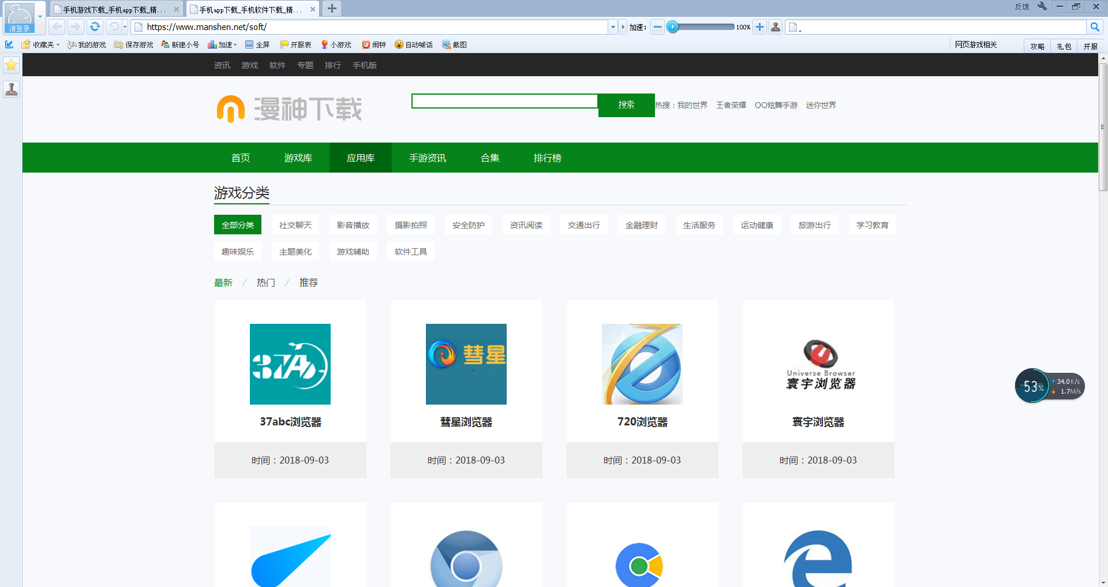Expand the address bar history dropdown
The height and width of the screenshot is (587, 1108).
click(613, 27)
